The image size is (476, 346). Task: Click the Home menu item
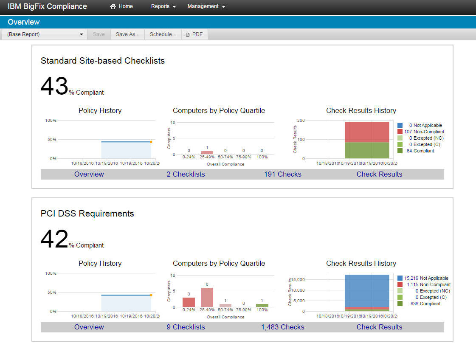(x=125, y=6)
